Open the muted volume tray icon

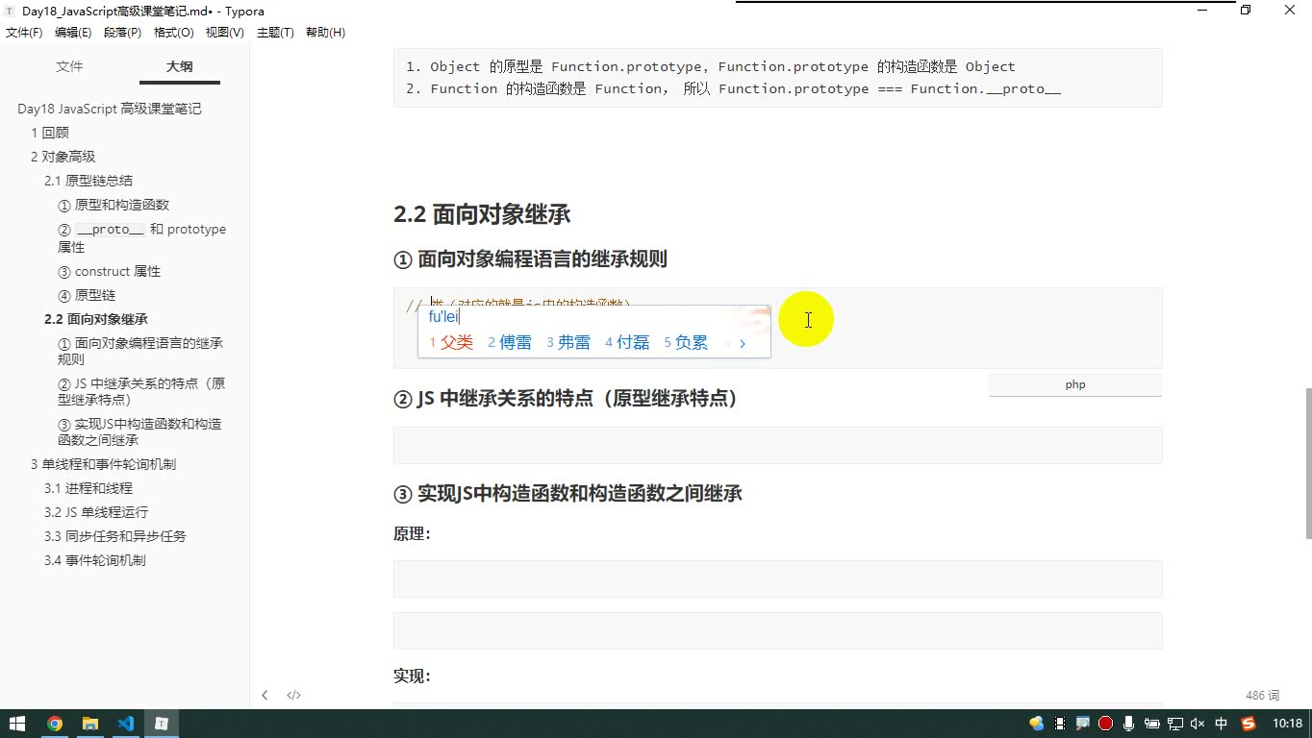tap(1198, 724)
